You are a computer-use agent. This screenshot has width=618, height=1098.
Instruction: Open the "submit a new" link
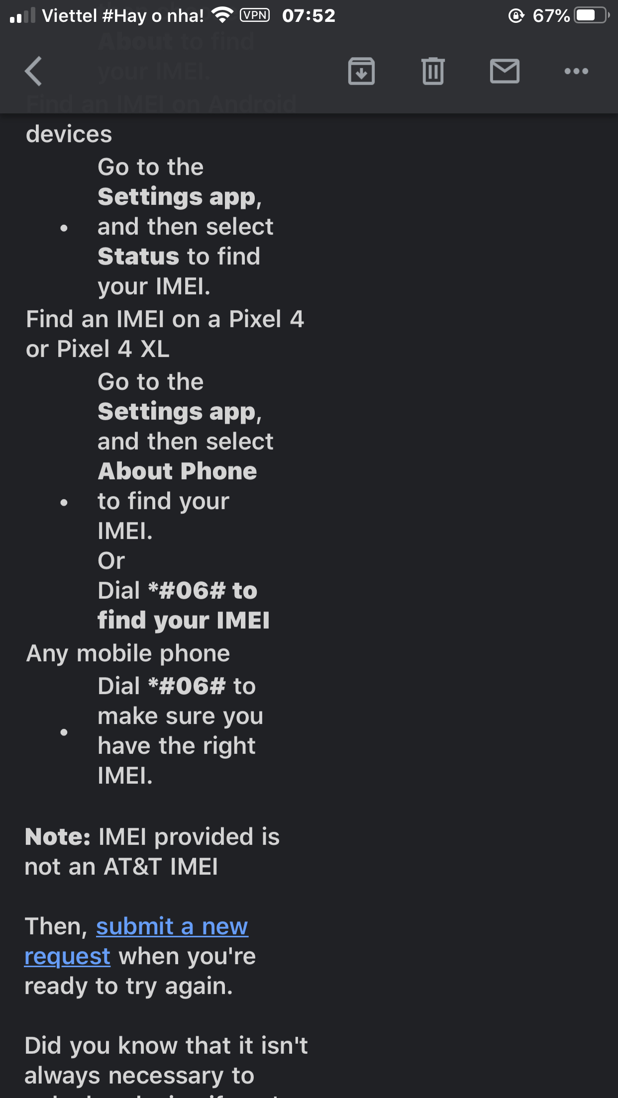(172, 926)
